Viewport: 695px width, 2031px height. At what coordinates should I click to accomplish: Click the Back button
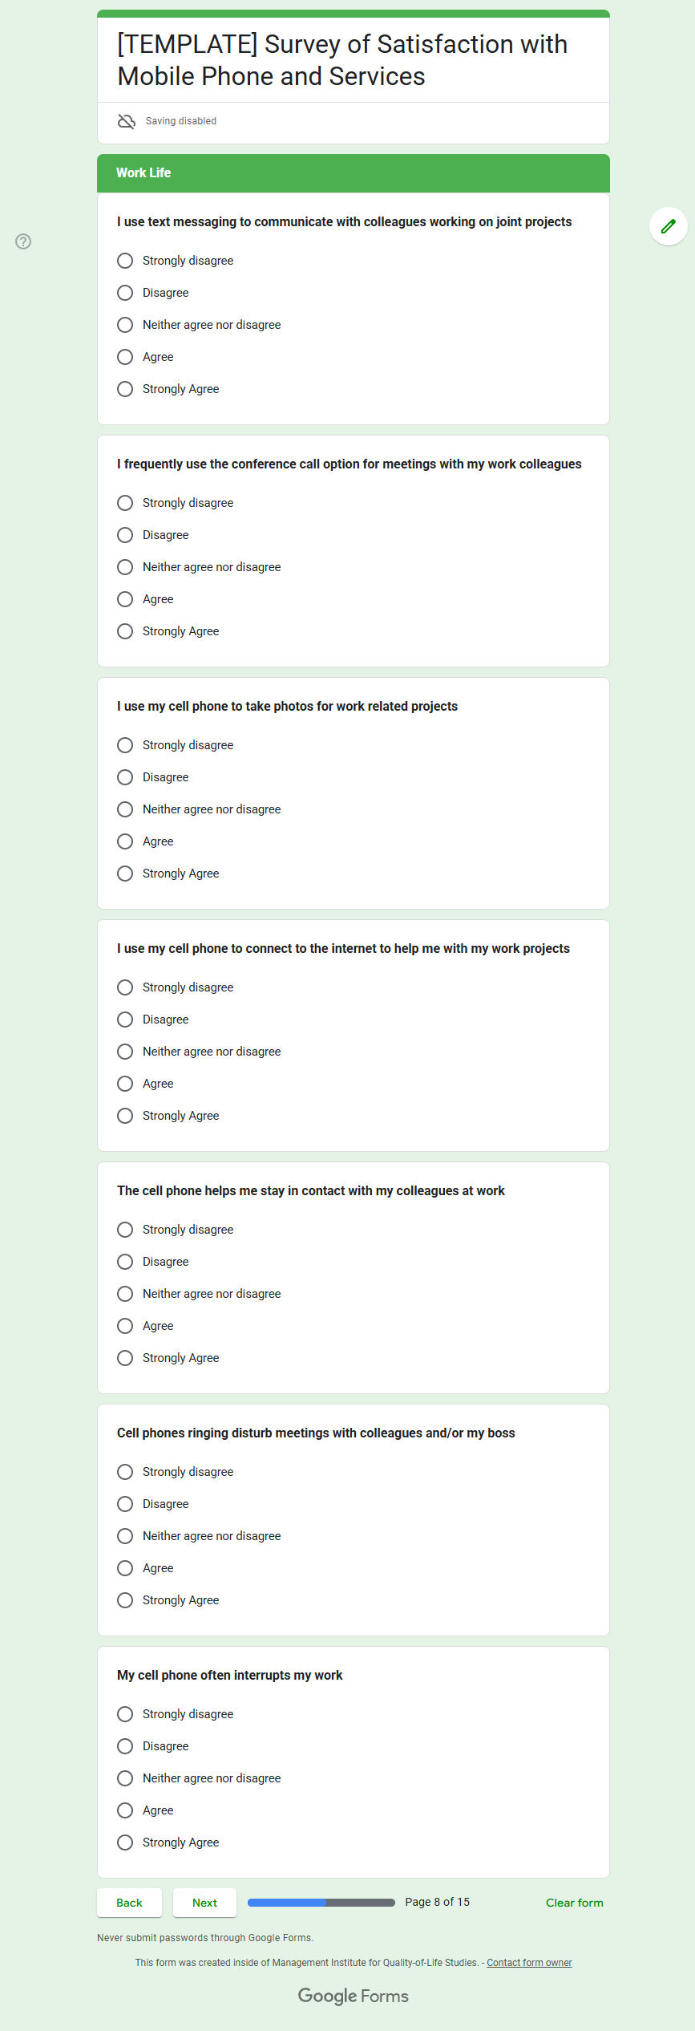tap(129, 1903)
